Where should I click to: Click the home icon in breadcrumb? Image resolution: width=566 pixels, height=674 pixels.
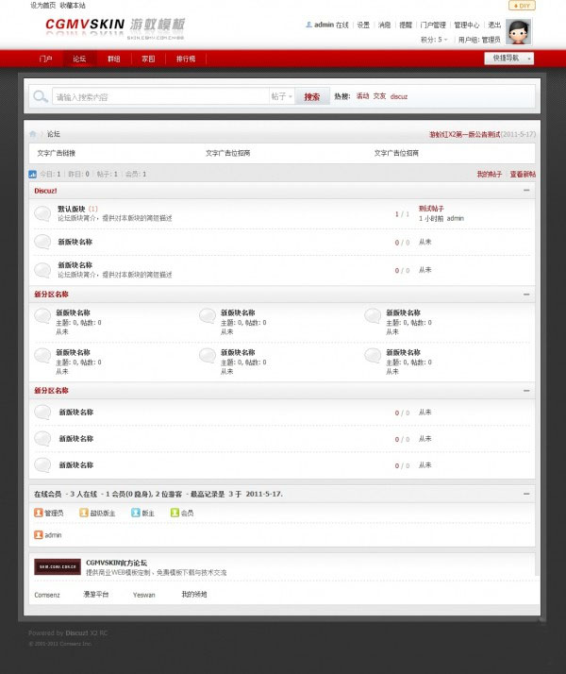pos(33,134)
